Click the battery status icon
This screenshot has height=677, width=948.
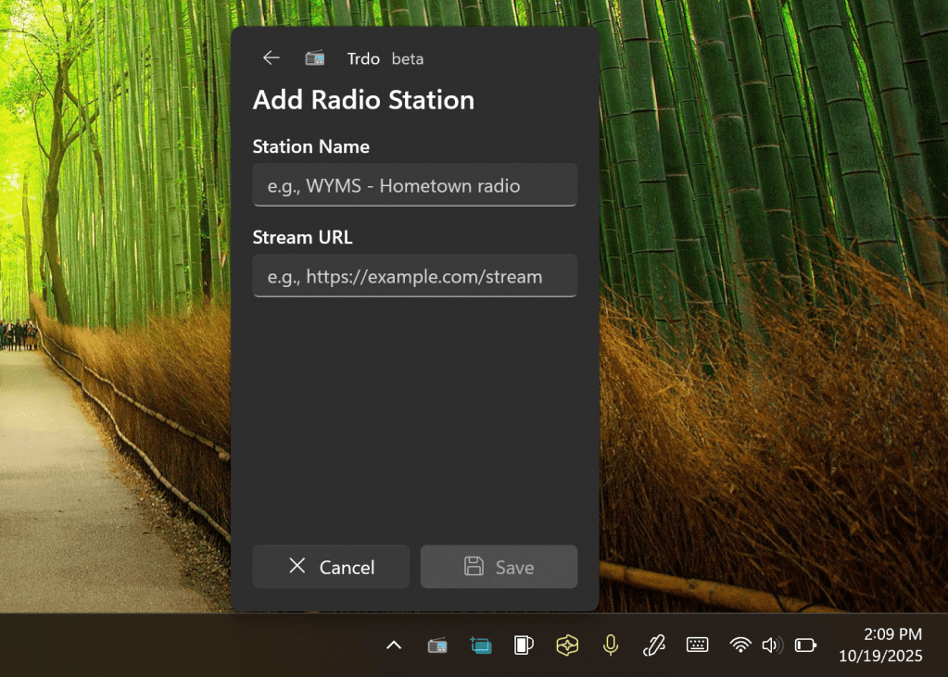(805, 646)
